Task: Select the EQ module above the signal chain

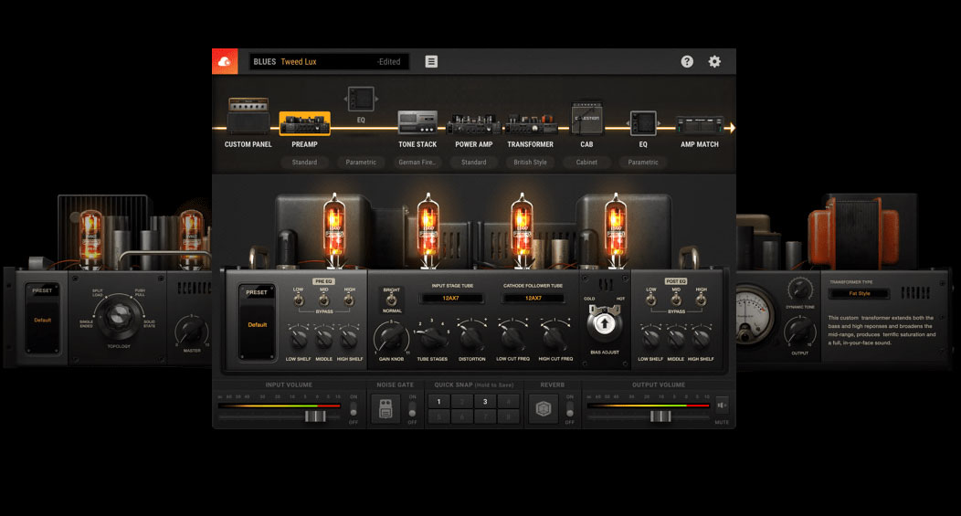Action: click(x=361, y=99)
